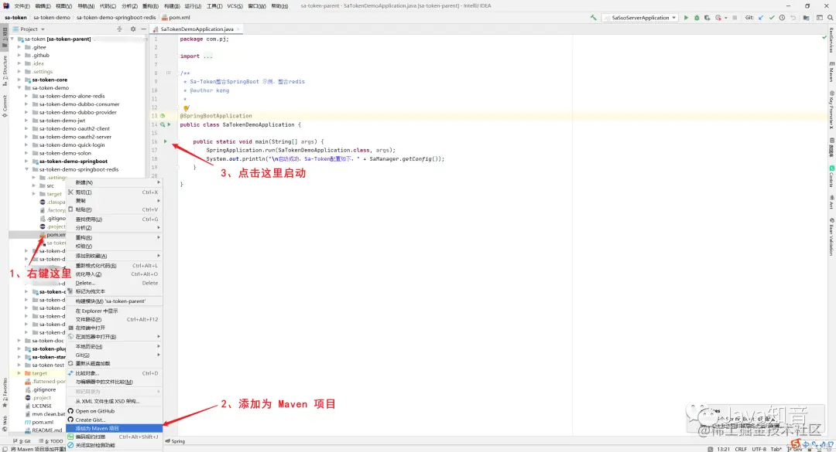This screenshot has width=836, height=452.
Task: Open the VCS(S) menu
Action: click(235, 6)
